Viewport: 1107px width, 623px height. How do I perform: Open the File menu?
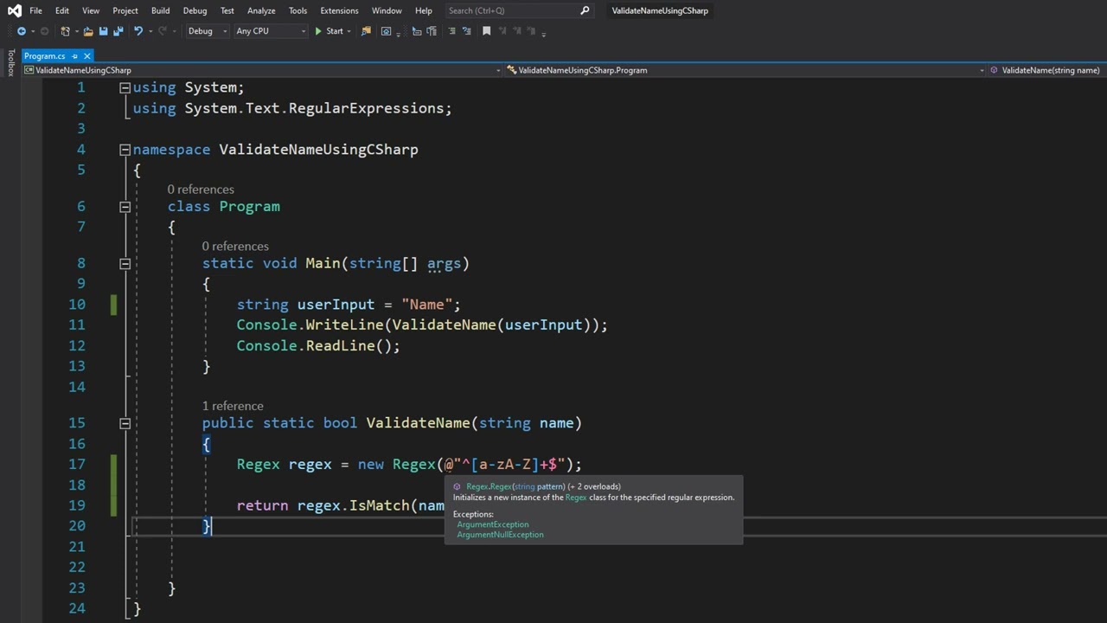[35, 10]
